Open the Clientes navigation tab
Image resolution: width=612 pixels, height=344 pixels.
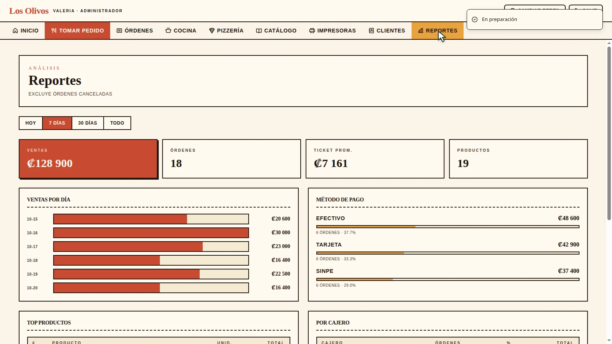tap(387, 31)
